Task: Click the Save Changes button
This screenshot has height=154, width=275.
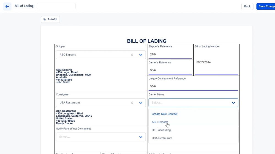Action: tap(266, 6)
